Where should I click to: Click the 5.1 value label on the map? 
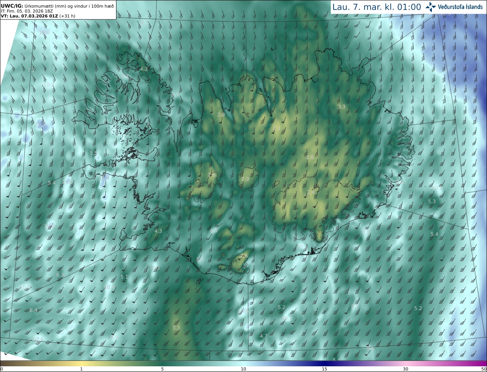(124, 277)
